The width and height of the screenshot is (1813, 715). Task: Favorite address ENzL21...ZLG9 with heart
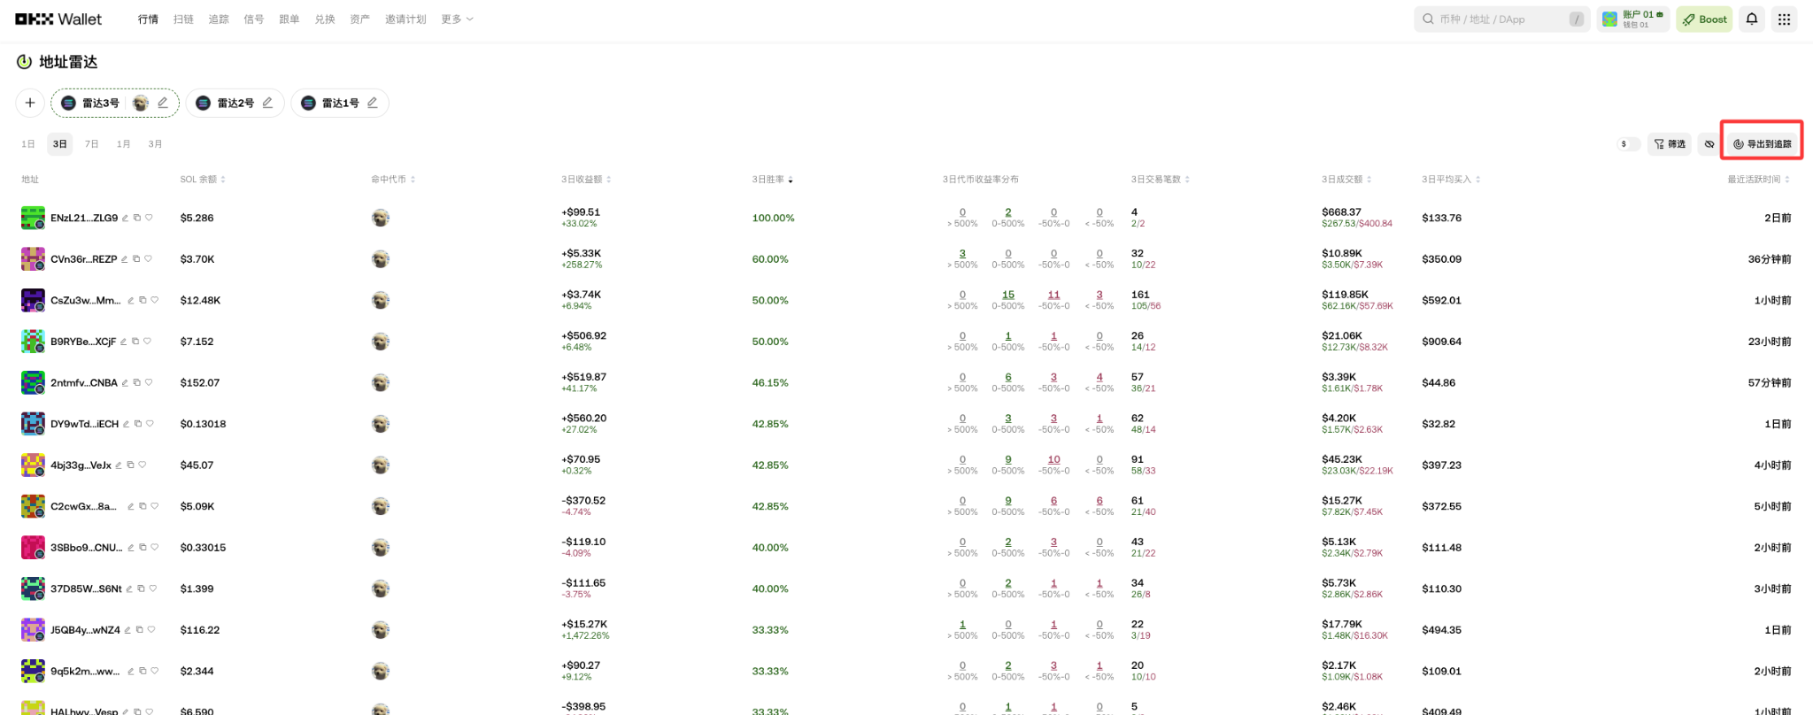pos(149,218)
